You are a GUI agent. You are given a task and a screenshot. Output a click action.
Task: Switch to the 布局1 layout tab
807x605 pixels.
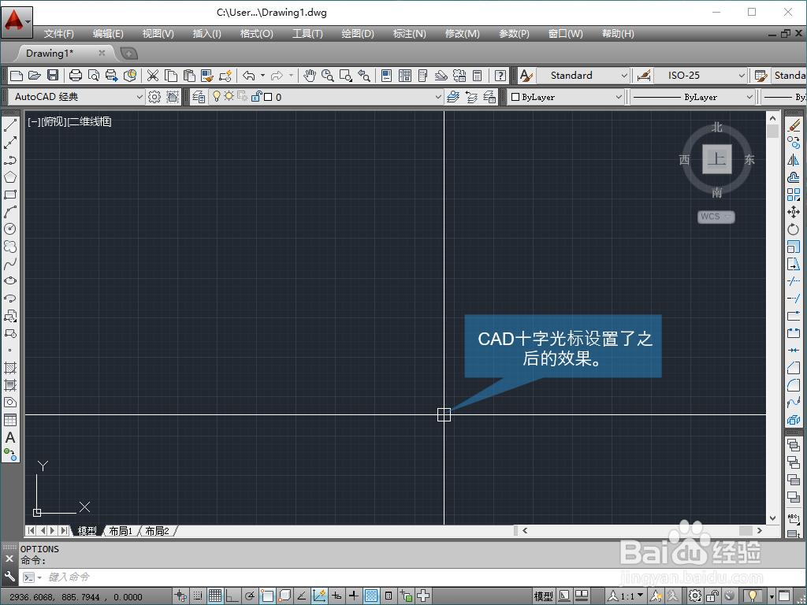tap(121, 531)
